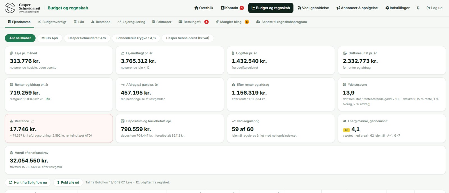Select the Budget og regnskab menu item
The width and height of the screenshot is (449, 193).
coord(271,8)
